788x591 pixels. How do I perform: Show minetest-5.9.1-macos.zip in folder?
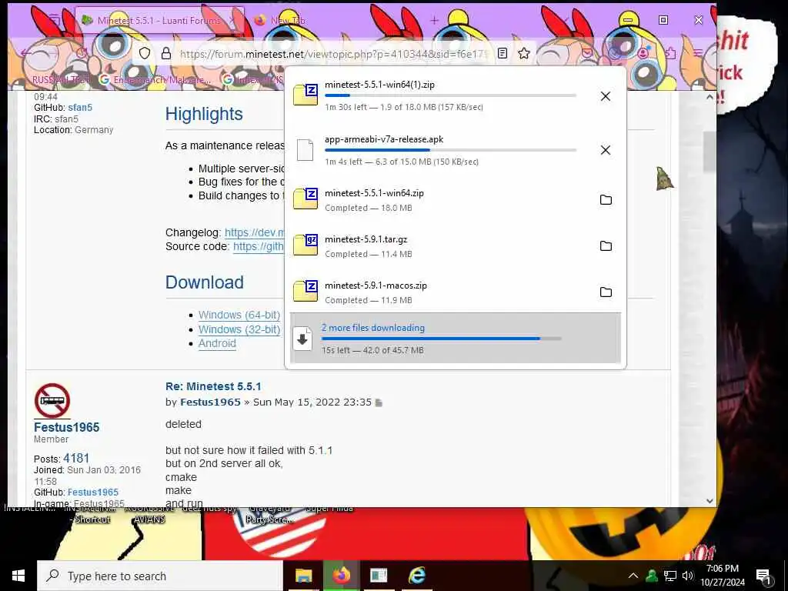pyautogui.click(x=606, y=292)
